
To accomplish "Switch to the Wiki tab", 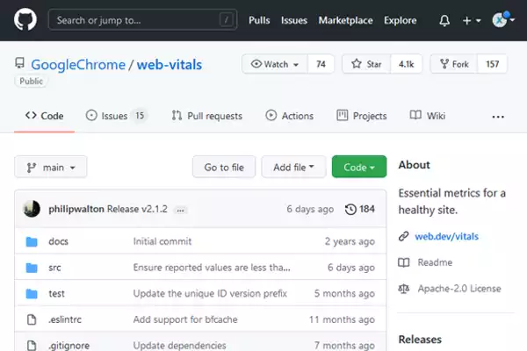I will click(428, 116).
